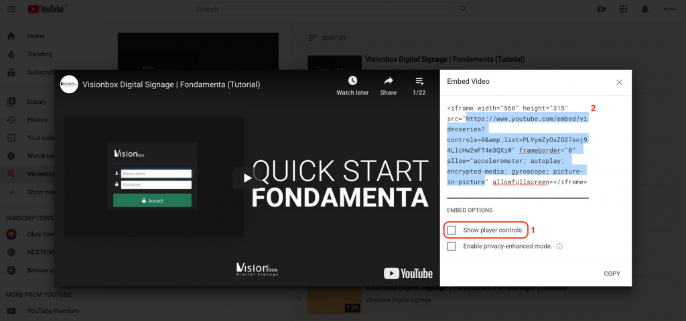The width and height of the screenshot is (686, 321).
Task: Click into the Search field
Action: 320,9
